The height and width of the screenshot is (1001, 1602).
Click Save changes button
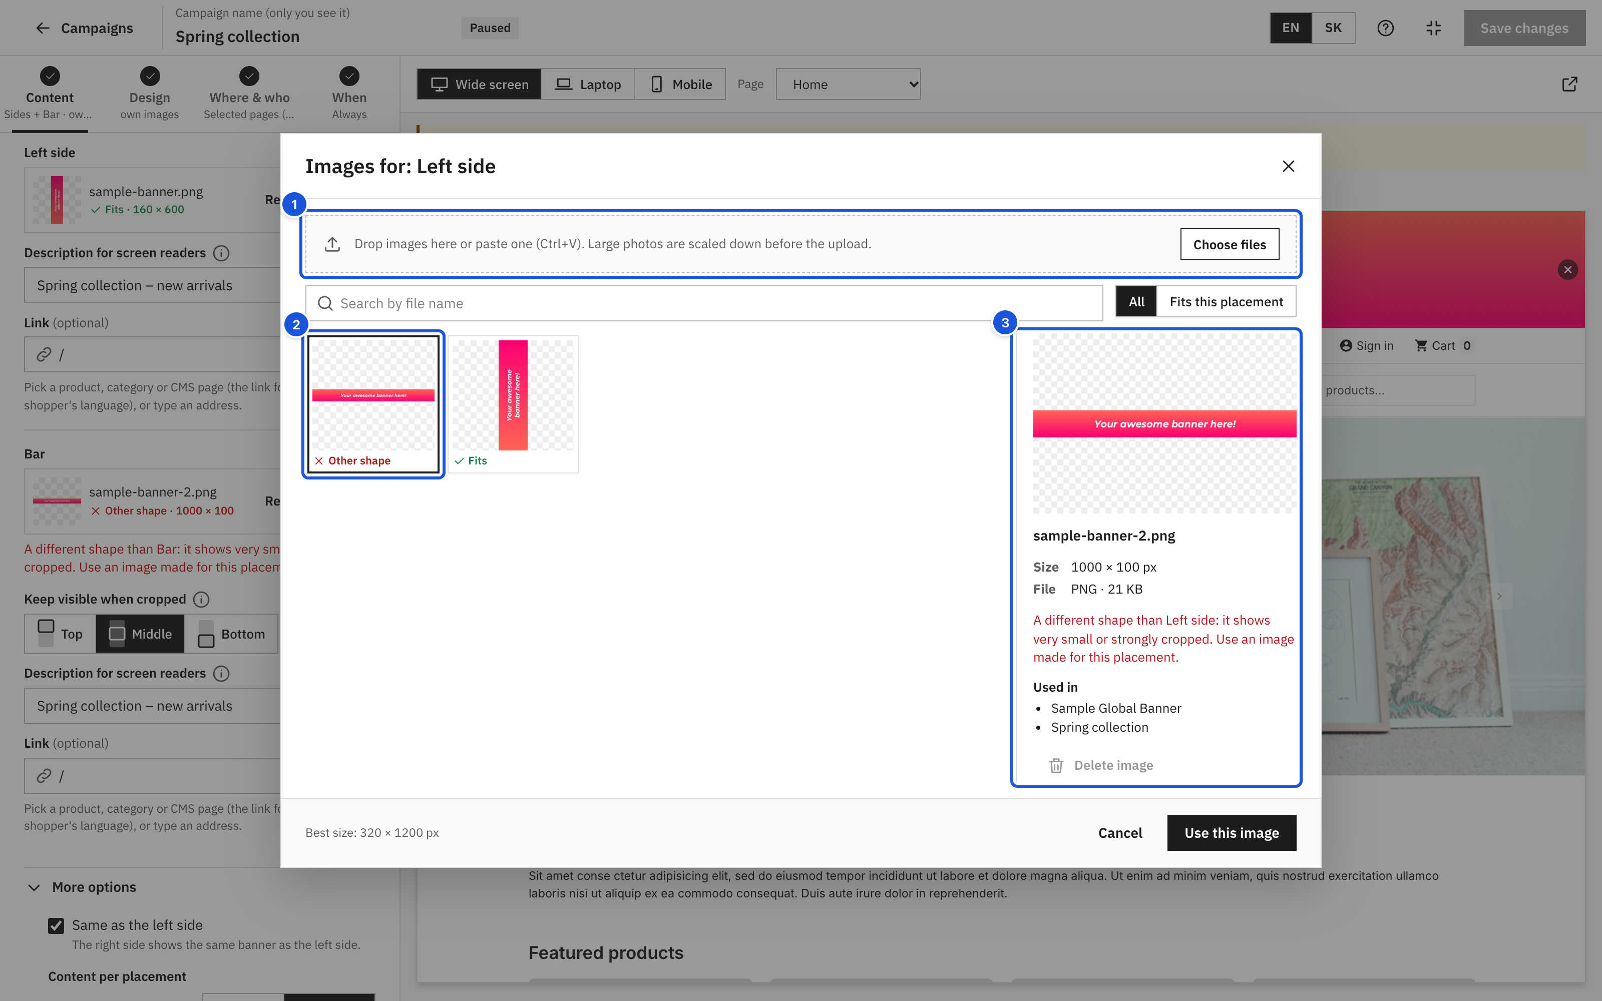coord(1524,28)
